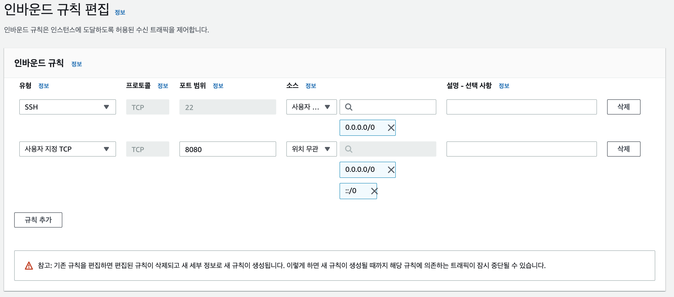Screen dimensions: 674x297
Task: Open 정보 link beside 인바운드 규칙 heading
Action: [x=77, y=64]
